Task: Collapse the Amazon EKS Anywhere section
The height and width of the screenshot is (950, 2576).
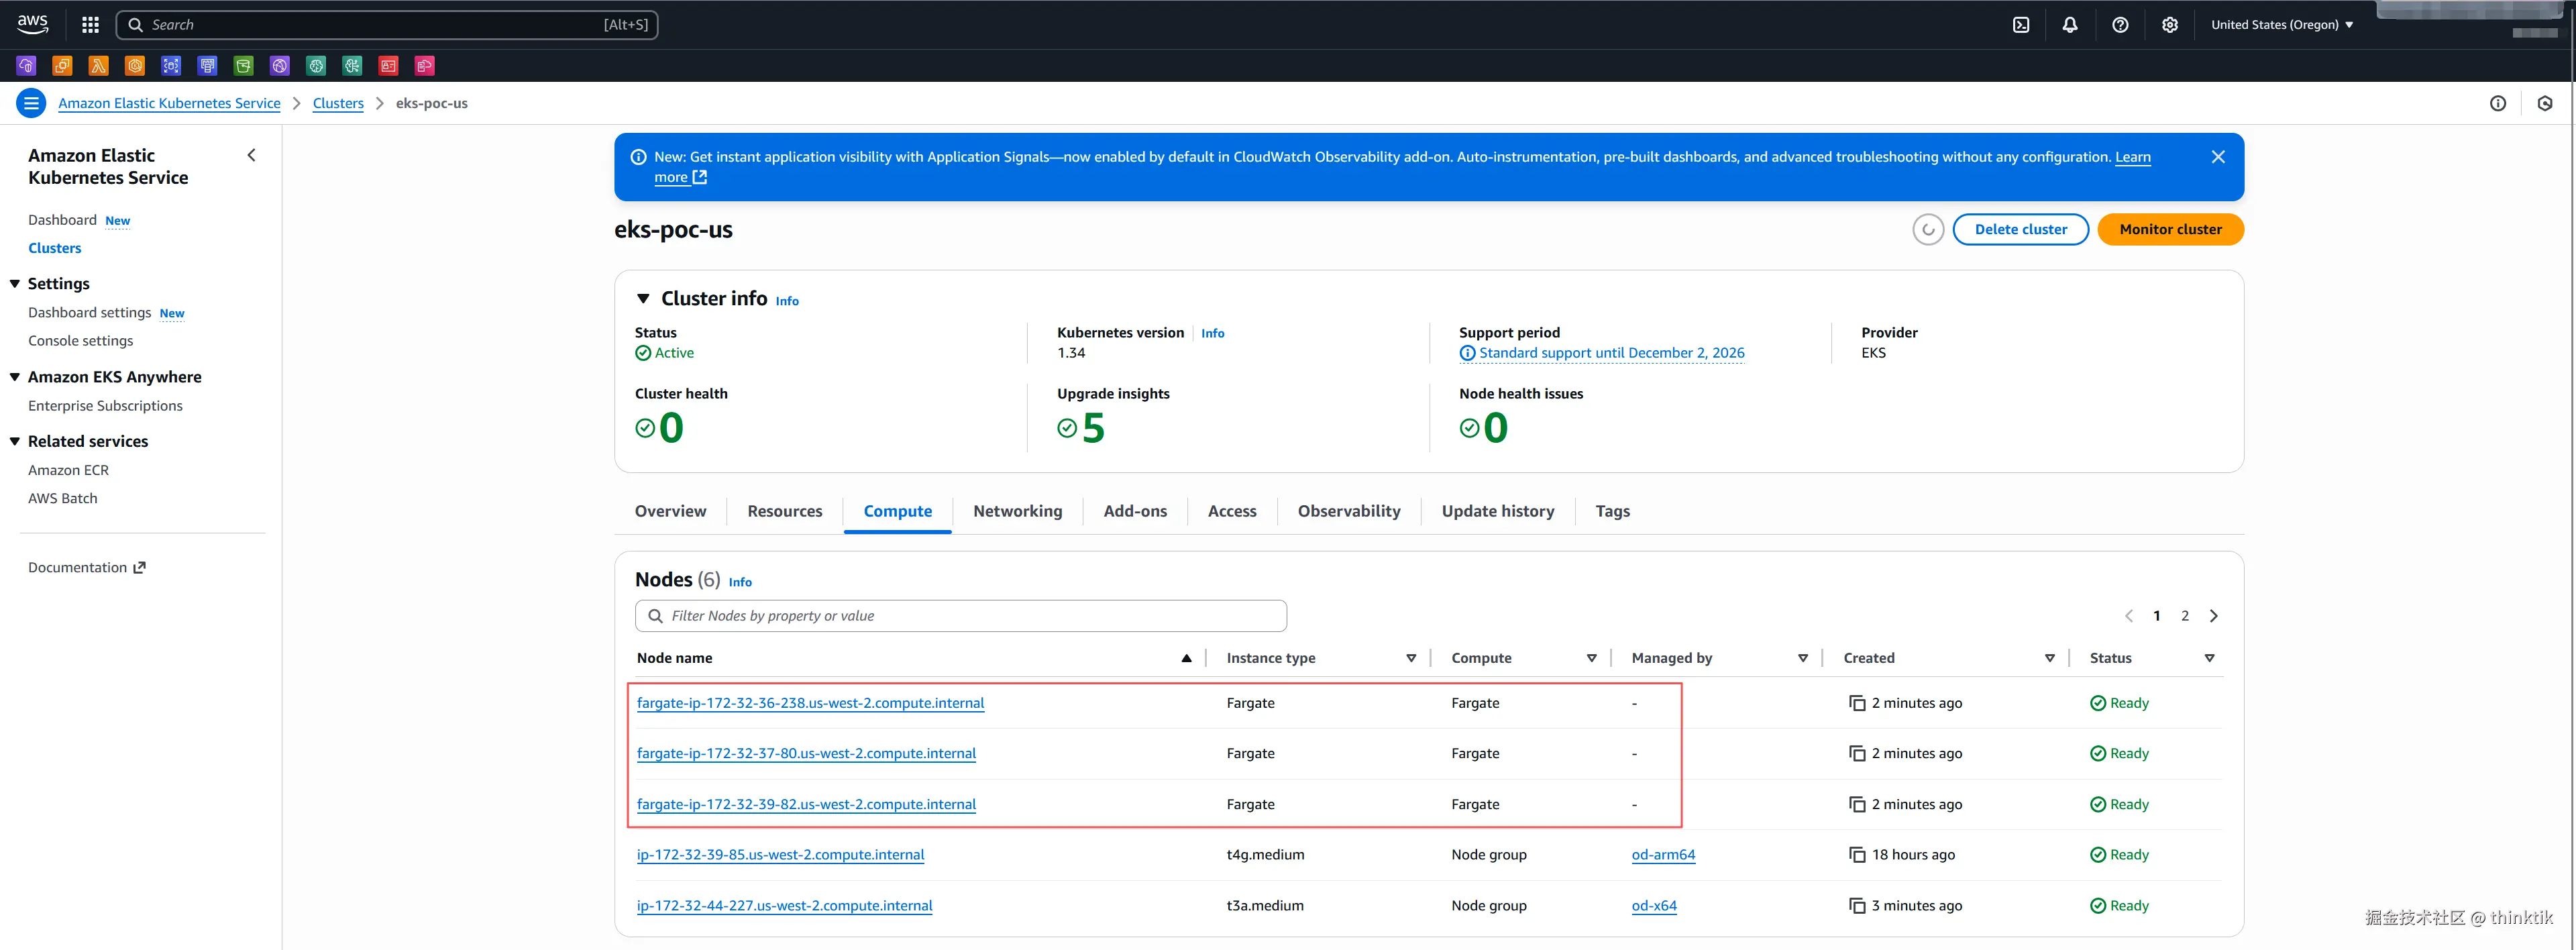Action: [x=15, y=377]
